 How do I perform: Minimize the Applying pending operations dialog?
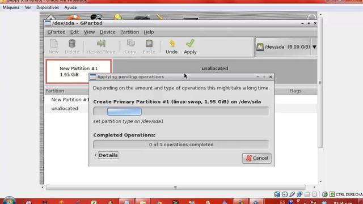(x=258, y=77)
